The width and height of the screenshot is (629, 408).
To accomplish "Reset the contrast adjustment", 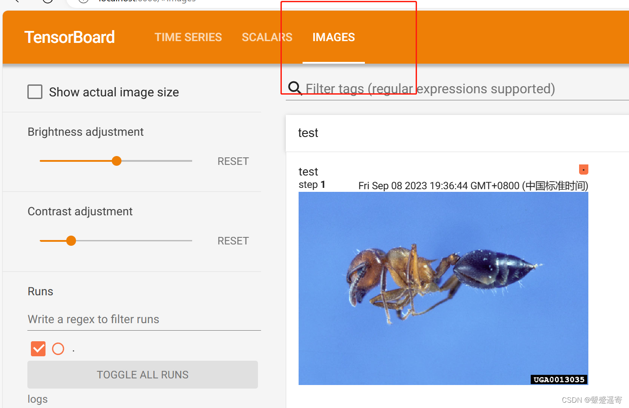I will [x=233, y=241].
